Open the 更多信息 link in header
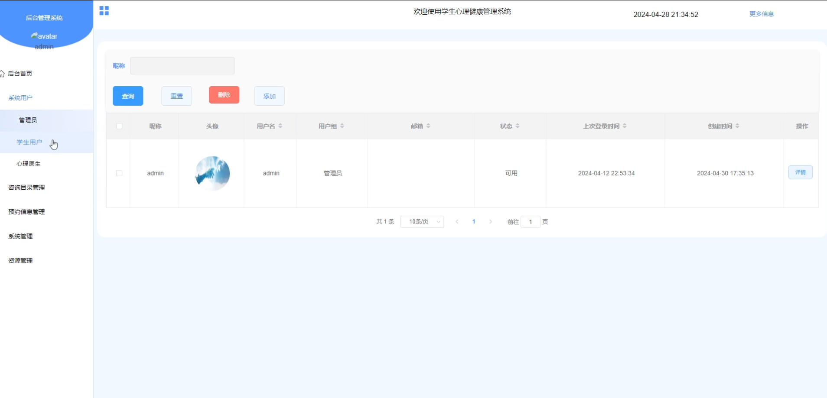This screenshot has width=827, height=398. point(762,14)
